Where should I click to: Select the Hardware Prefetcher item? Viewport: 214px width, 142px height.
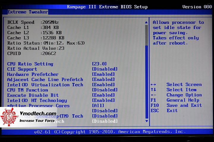click(x=33, y=74)
